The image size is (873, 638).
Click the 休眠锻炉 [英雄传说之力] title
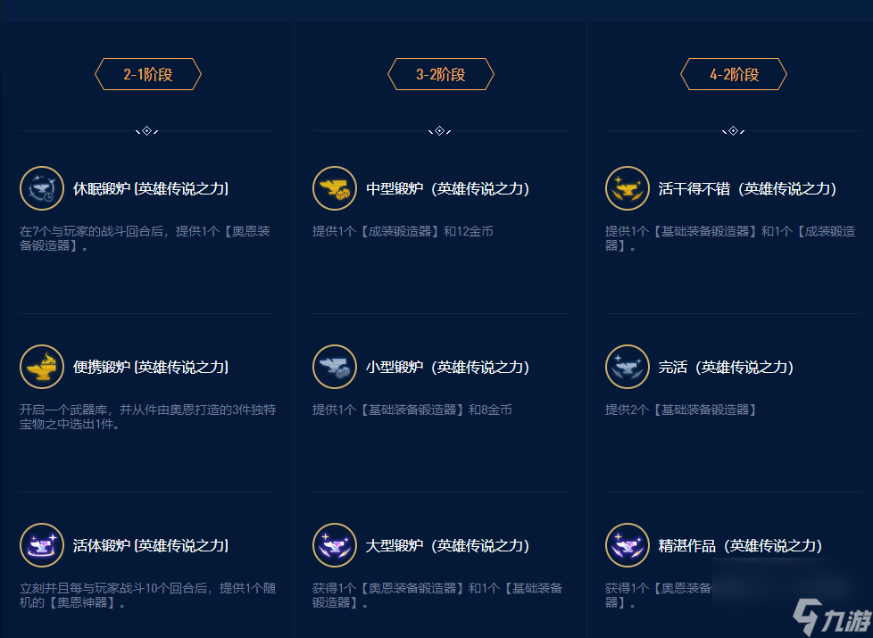coord(151,189)
